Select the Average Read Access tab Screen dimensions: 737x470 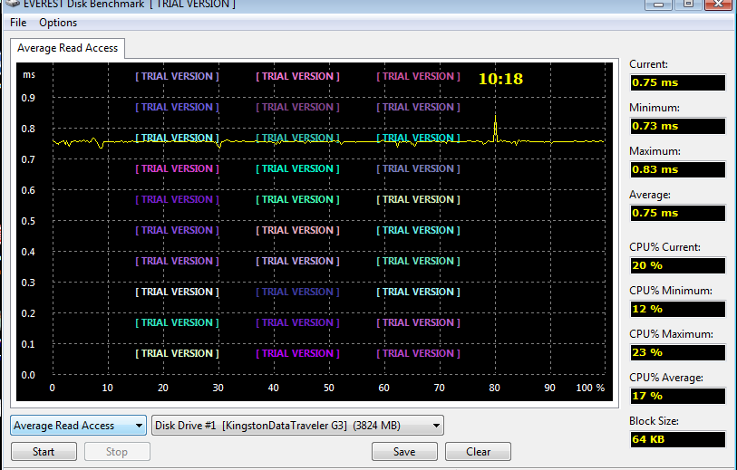68,48
